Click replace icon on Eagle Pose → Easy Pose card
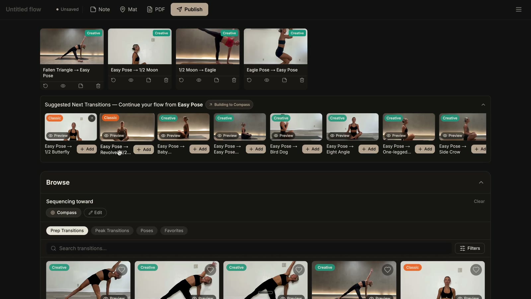531x299 pixels. [x=249, y=80]
